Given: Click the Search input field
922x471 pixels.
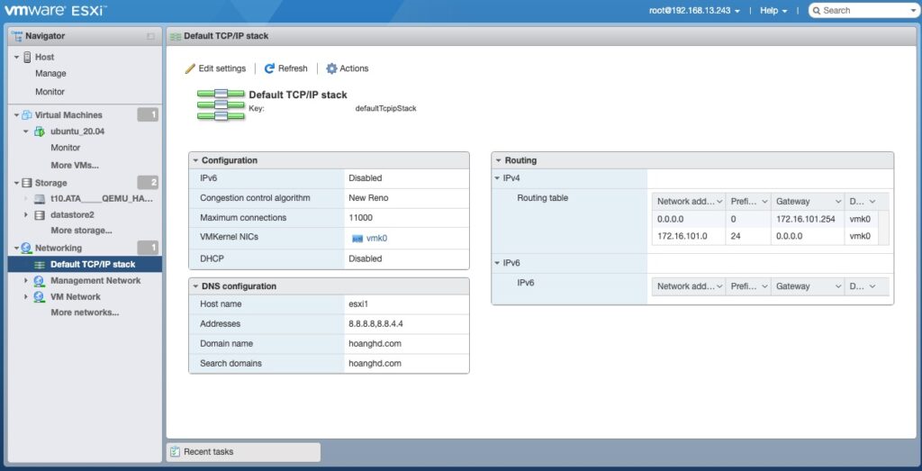Looking at the screenshot, I should [864, 11].
